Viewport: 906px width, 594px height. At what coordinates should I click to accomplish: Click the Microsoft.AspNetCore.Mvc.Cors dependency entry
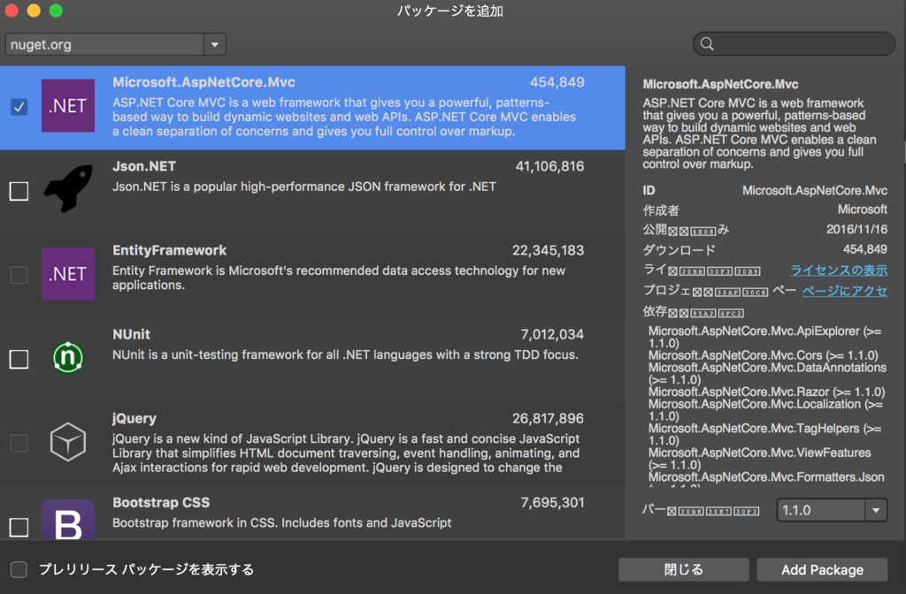pyautogui.click(x=764, y=355)
